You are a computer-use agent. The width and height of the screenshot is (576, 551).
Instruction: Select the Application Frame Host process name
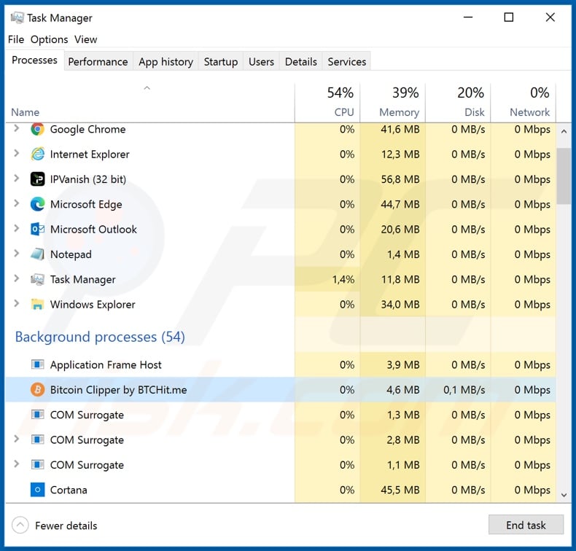[106, 364]
